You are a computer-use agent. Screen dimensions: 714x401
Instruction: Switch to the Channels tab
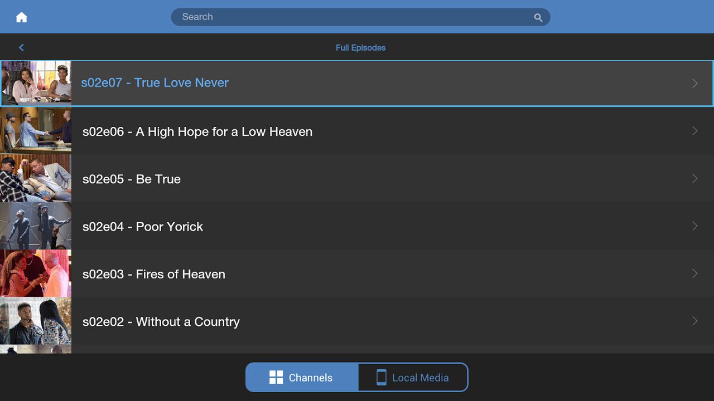[x=302, y=378]
